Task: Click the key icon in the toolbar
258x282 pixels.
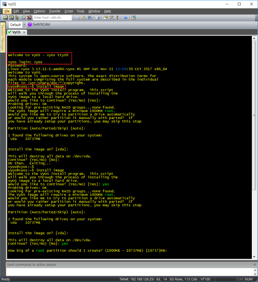Action: coord(117,18)
